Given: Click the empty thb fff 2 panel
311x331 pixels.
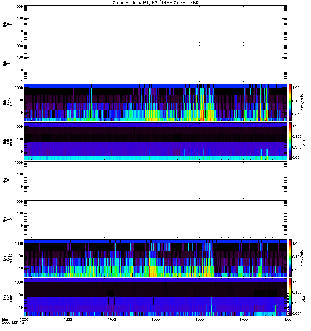Looking at the screenshot, I should pyautogui.click(x=155, y=63).
